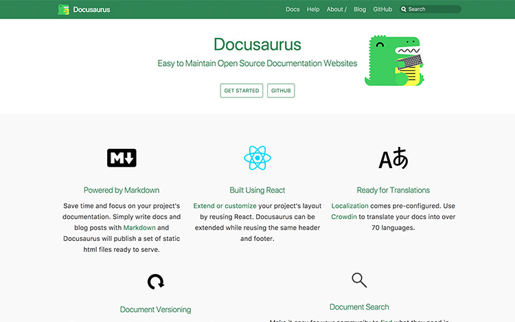Click the Markdown logo icon
This screenshot has width=515, height=322.
122,158
